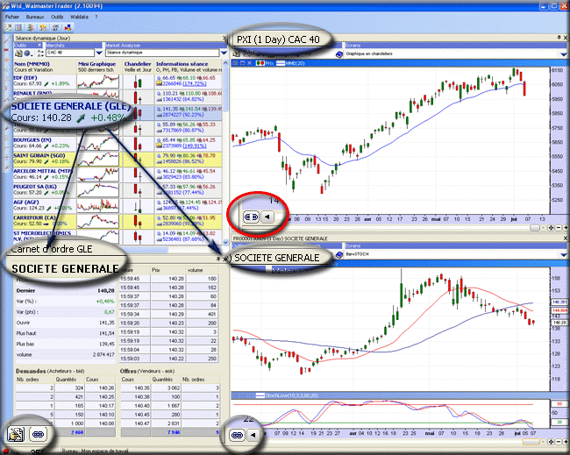Click the book icon beside Bar+STOCH

[338, 255]
